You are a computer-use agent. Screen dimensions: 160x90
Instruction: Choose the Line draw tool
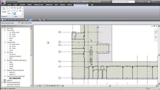9,8
